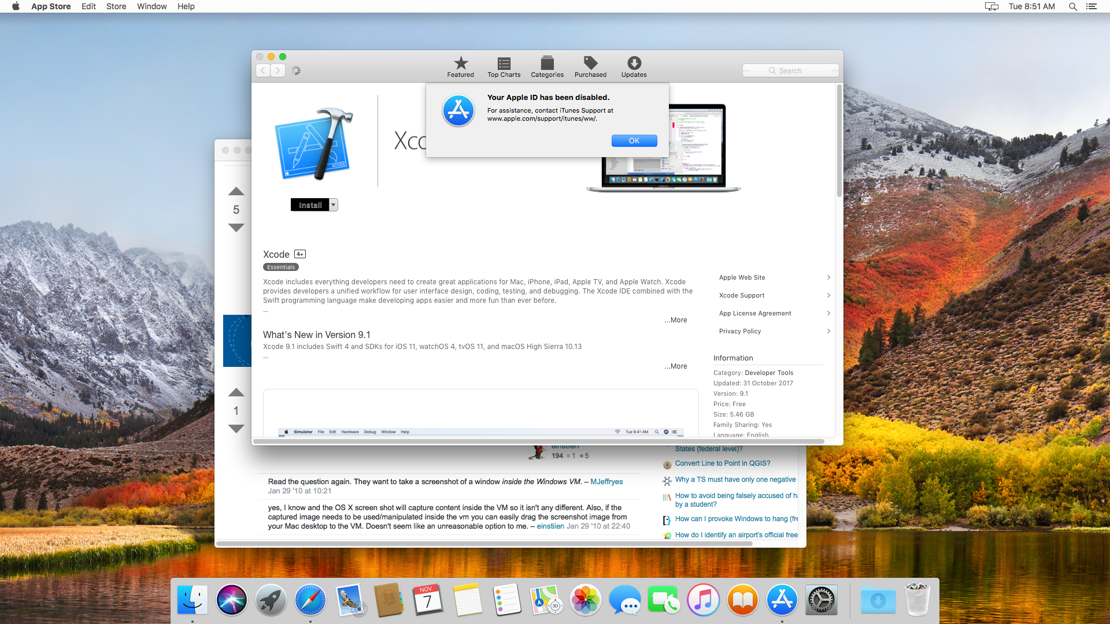Upvote the answer scored 1 in browser window

(x=236, y=392)
